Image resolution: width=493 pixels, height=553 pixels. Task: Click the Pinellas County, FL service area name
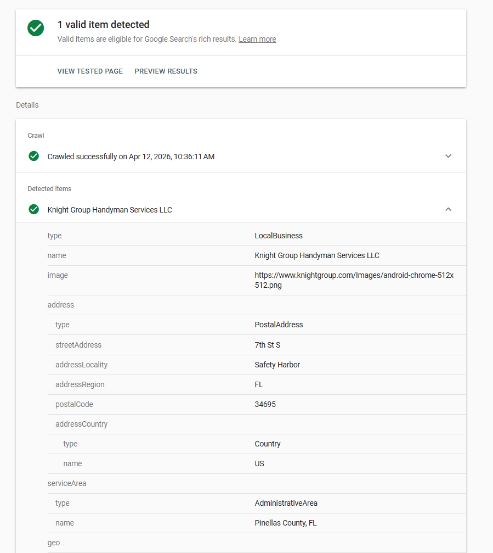click(285, 523)
